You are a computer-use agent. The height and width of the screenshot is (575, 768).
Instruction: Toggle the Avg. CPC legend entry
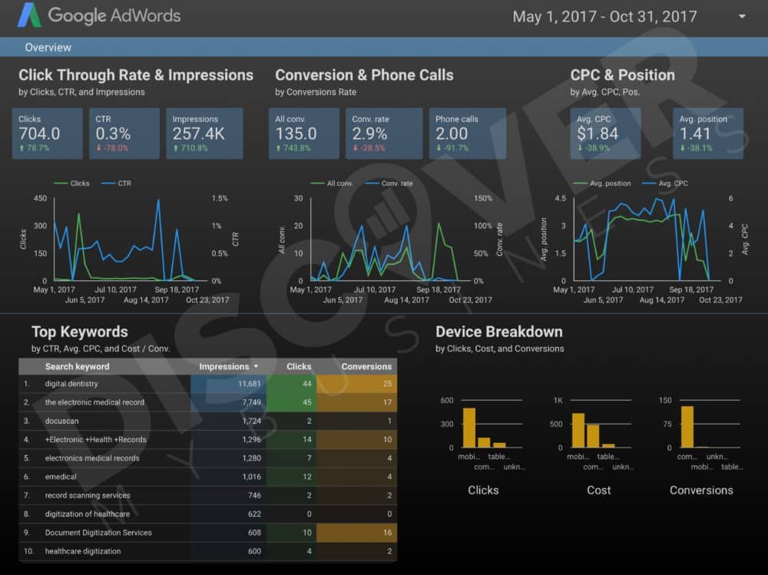(665, 183)
